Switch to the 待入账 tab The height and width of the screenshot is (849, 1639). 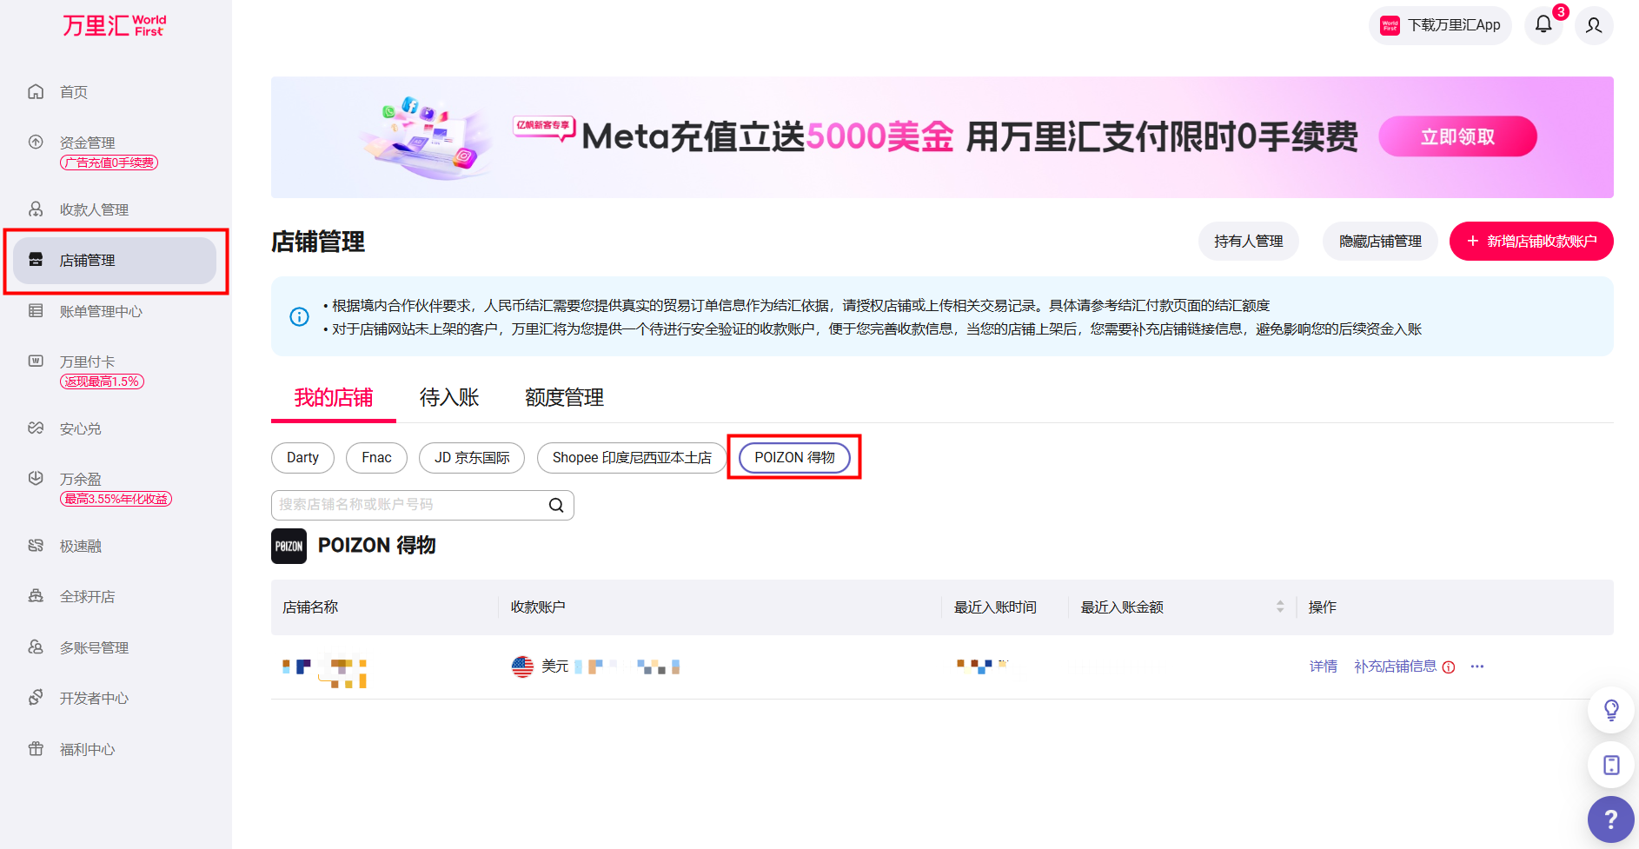pos(449,398)
